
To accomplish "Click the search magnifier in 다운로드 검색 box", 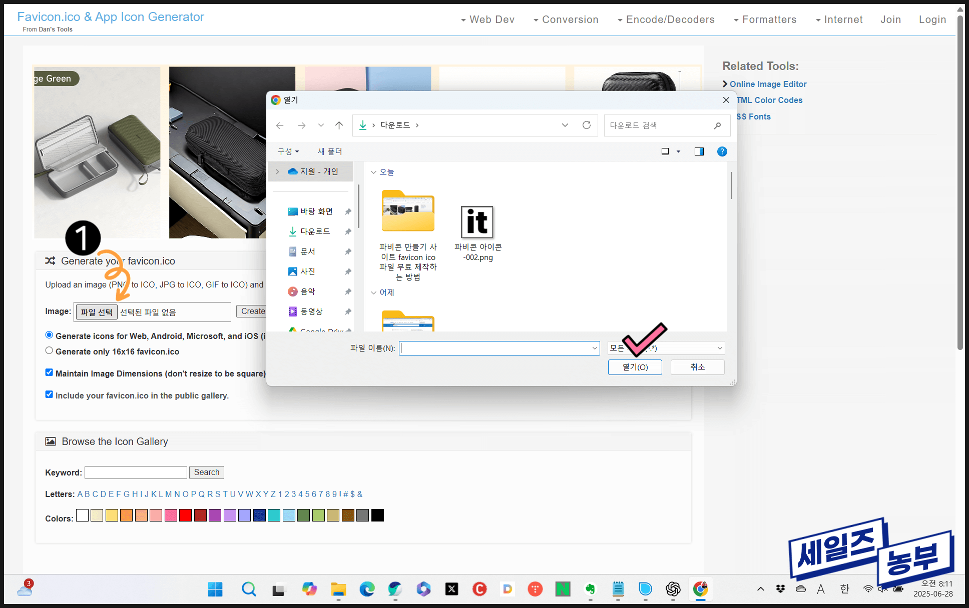I will 717,125.
